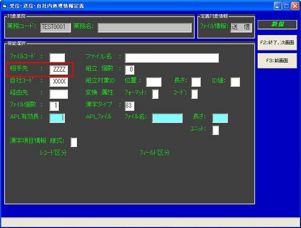The width and height of the screenshot is (301, 228).
Task: Click the 組立対象ID 位置 input box
Action: tap(154, 82)
